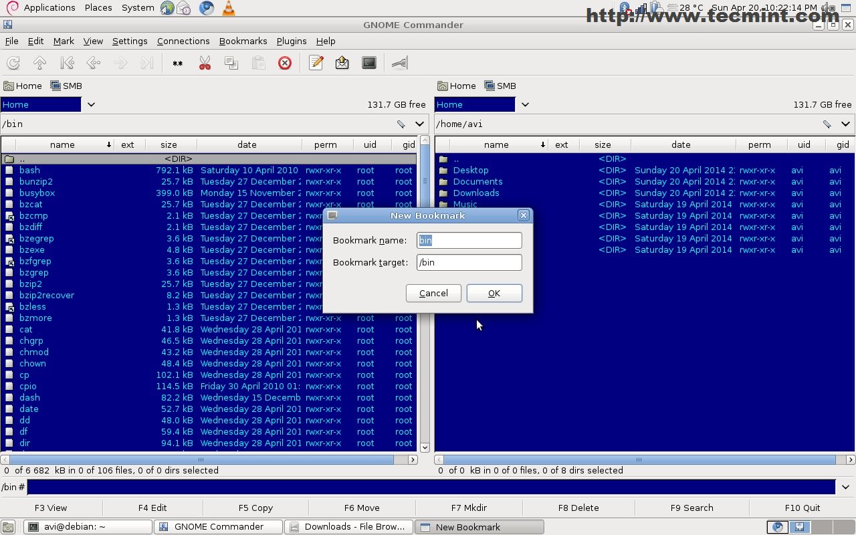Open the Edit file pencil icon

[316, 63]
